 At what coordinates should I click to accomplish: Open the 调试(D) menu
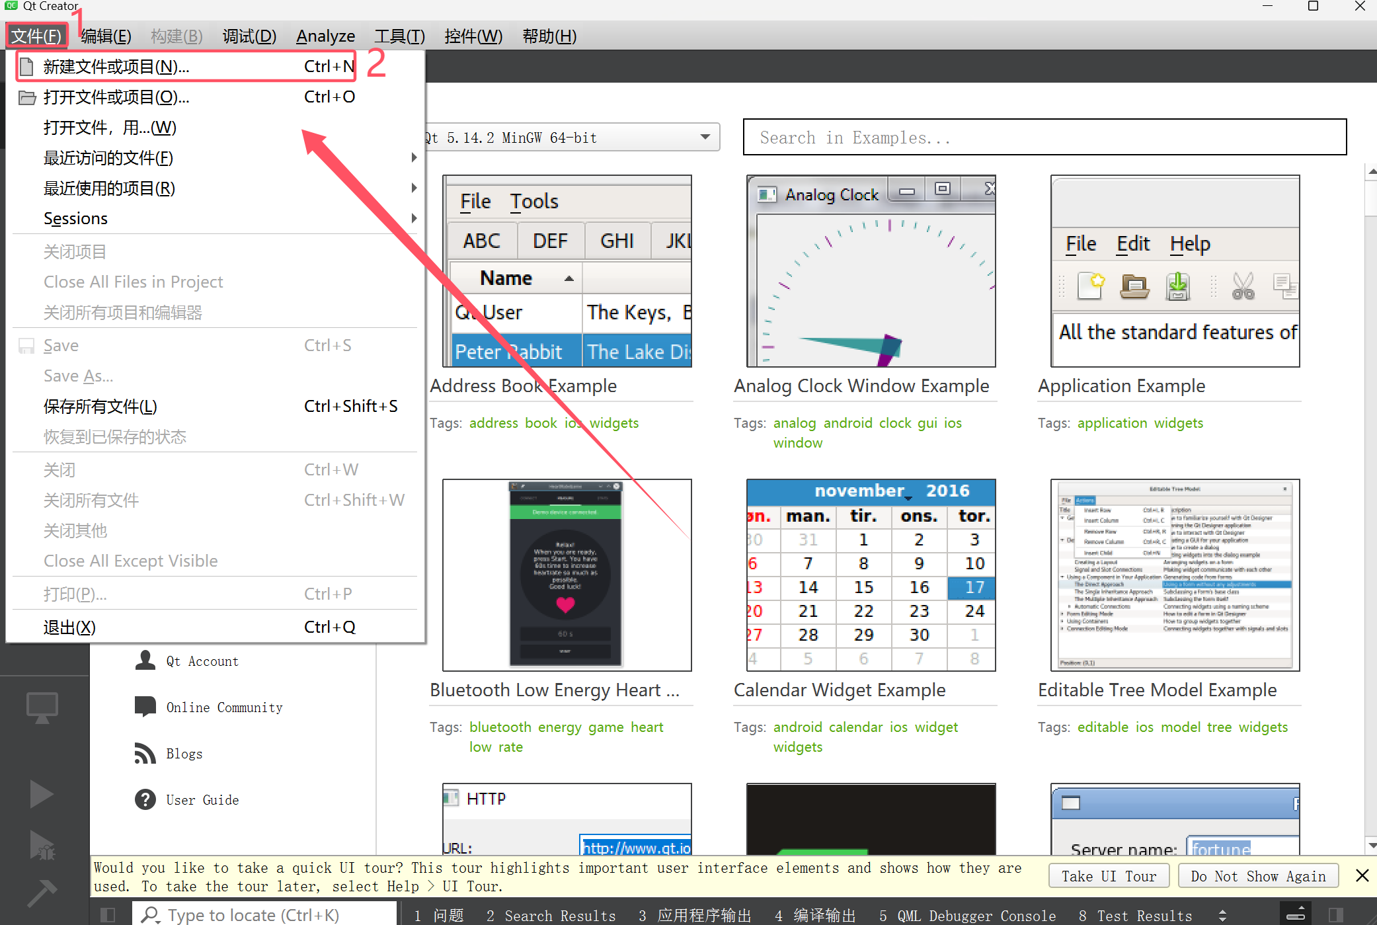[x=249, y=36]
